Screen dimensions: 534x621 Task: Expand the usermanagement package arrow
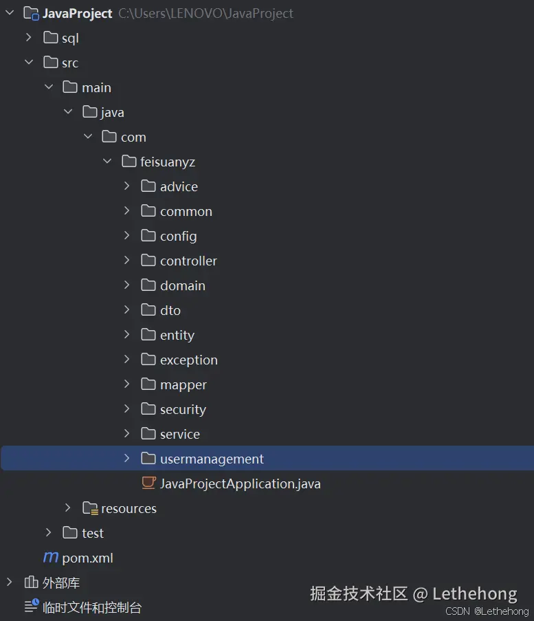pos(126,459)
